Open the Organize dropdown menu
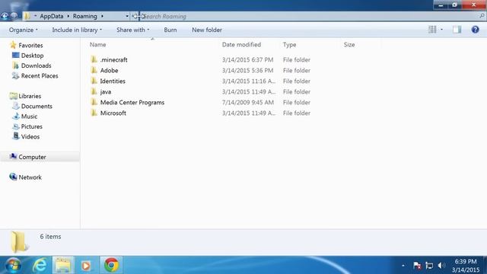This screenshot has height=274, width=487. point(24,30)
